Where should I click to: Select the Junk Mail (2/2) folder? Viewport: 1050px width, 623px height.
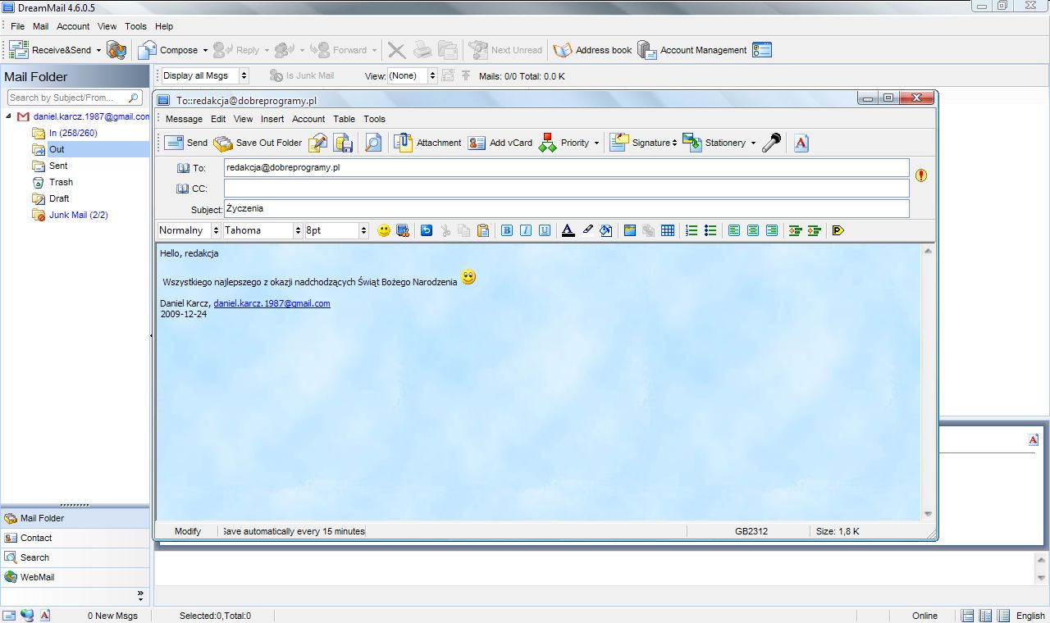coord(78,215)
